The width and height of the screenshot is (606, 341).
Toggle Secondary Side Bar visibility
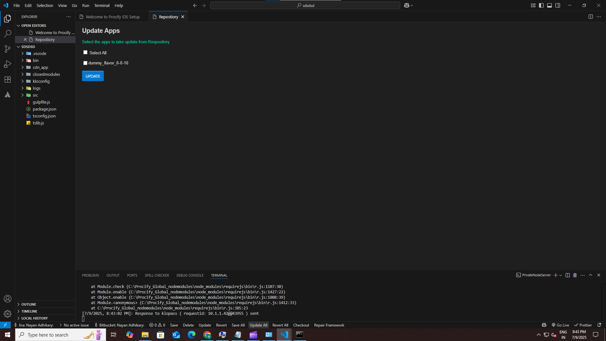tap(558, 5)
